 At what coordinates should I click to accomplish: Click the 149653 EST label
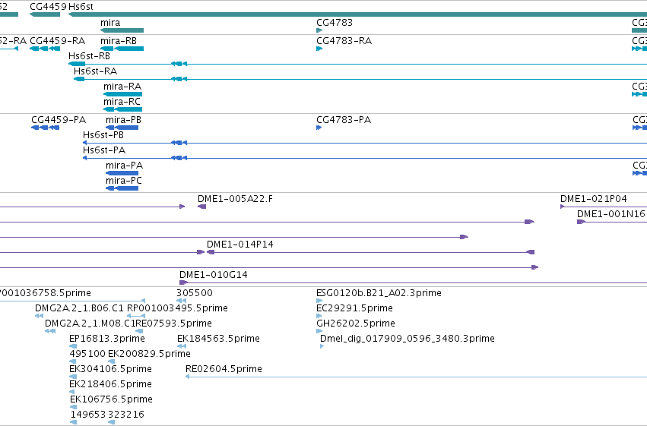88,415
